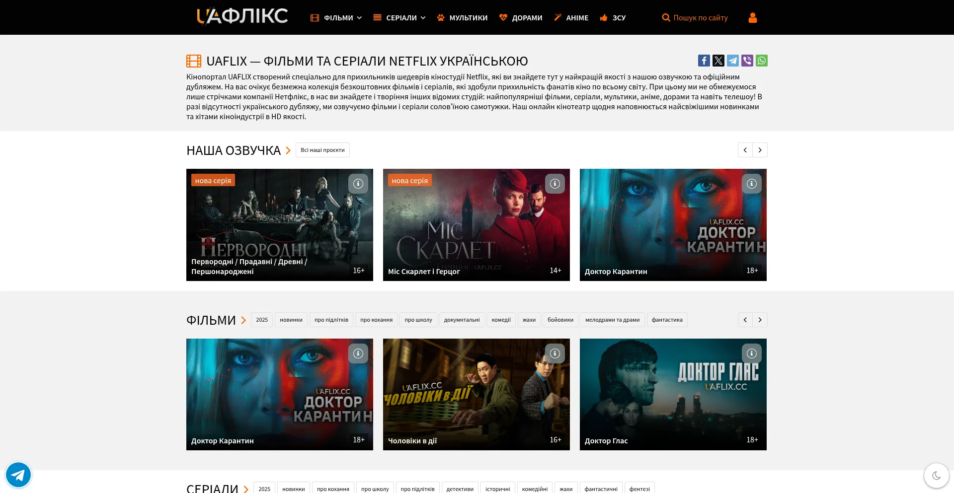Filter series by жахи tag
This screenshot has height=493, width=954.
point(566,489)
